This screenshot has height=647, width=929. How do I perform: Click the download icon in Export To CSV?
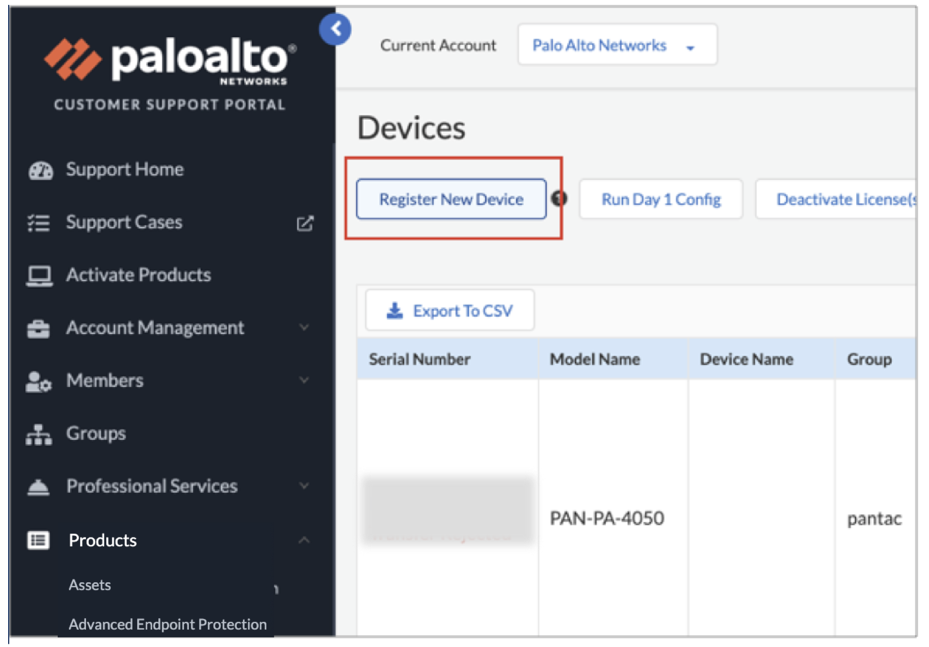(x=394, y=310)
